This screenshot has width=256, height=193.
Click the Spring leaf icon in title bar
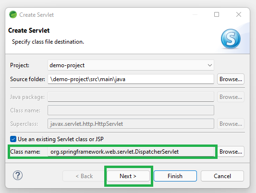pyautogui.click(x=13, y=15)
